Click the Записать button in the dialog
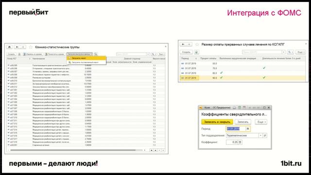Image resolution: width=311 pixels, height=175 pixels. tap(243, 122)
